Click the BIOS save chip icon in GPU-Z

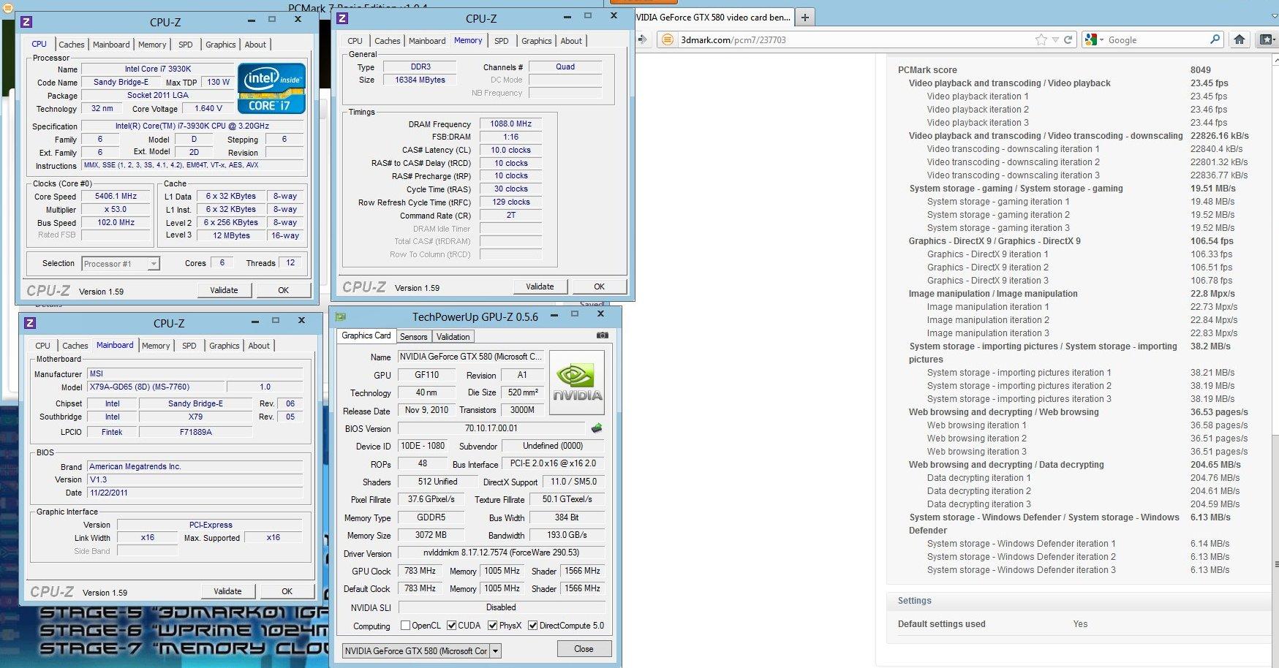coord(597,428)
